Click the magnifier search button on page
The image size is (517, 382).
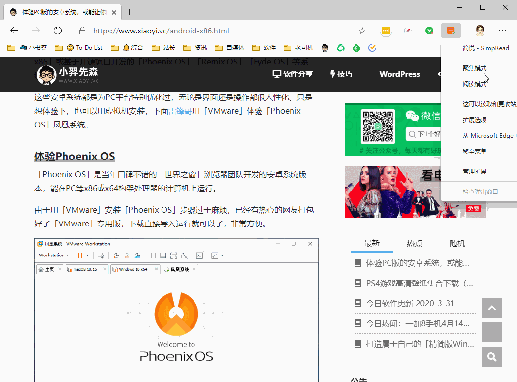[x=491, y=357]
